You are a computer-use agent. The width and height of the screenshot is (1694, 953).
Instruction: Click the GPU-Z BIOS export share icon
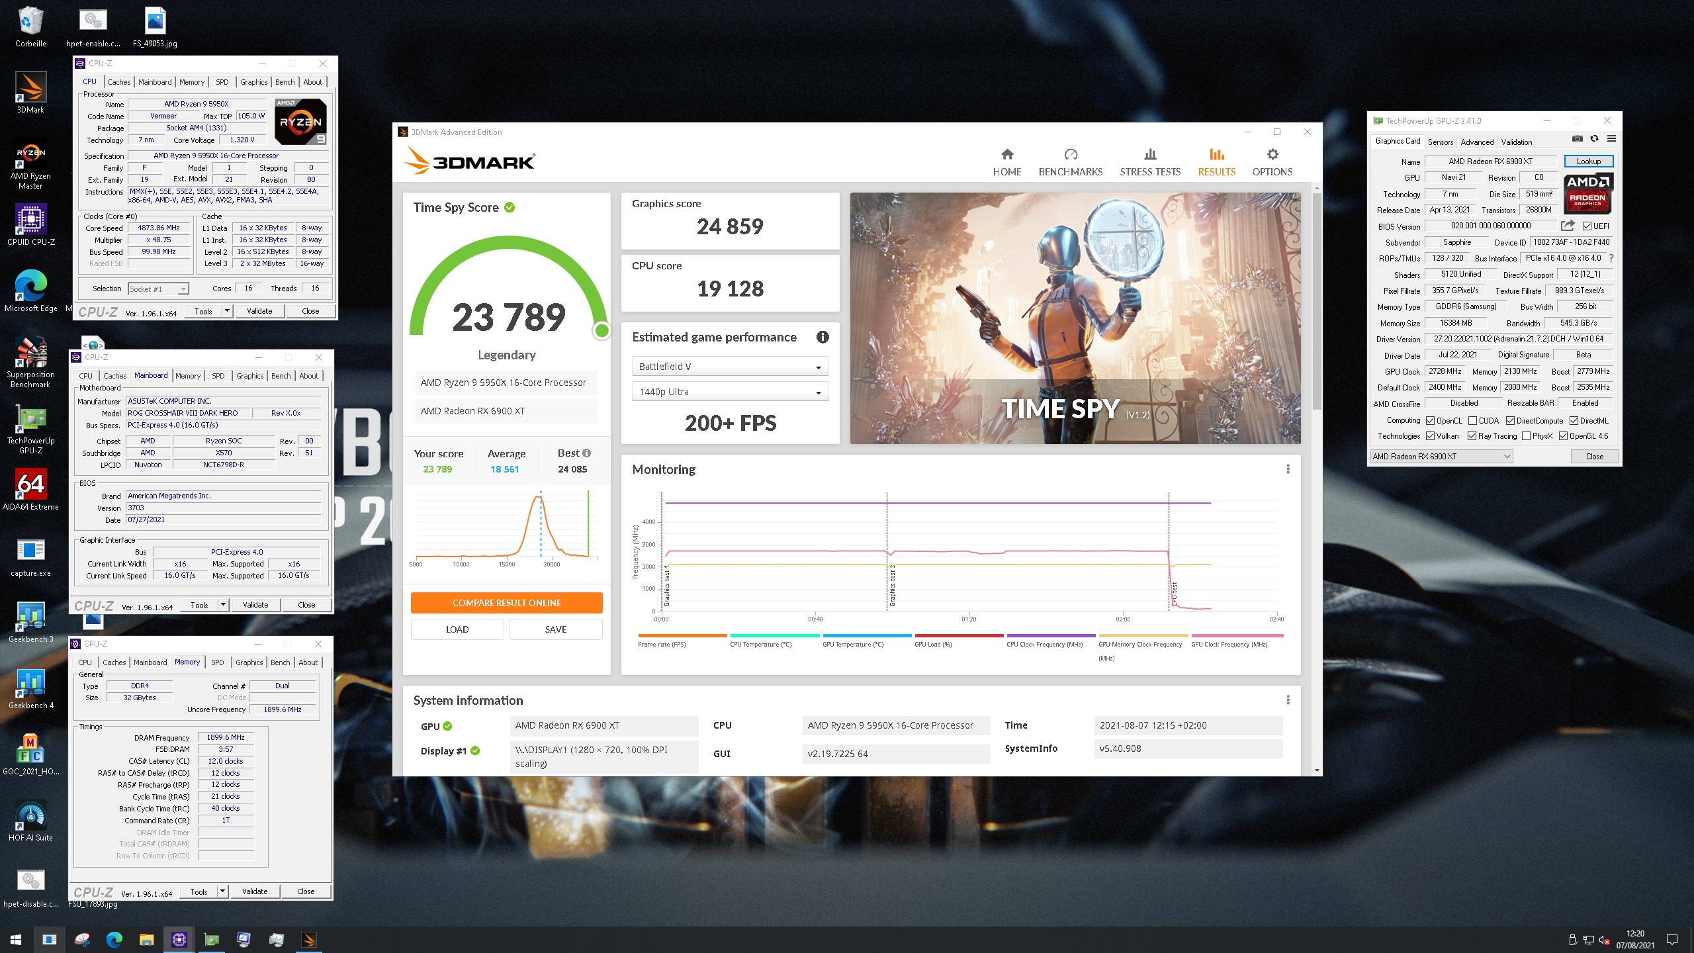(x=1567, y=226)
